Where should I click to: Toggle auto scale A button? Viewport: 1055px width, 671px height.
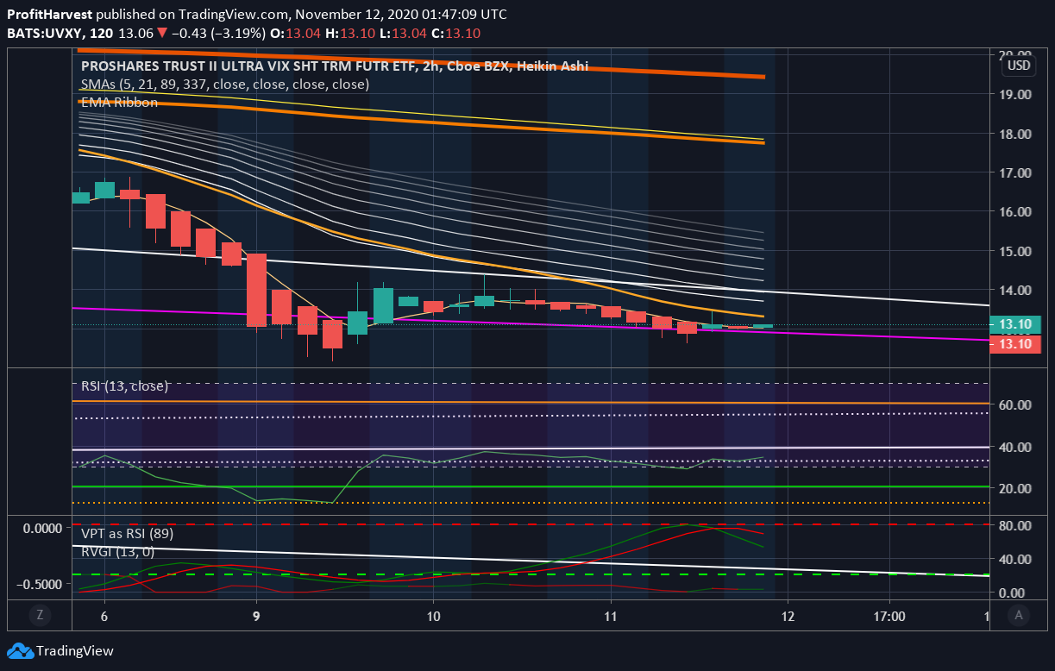1019,615
